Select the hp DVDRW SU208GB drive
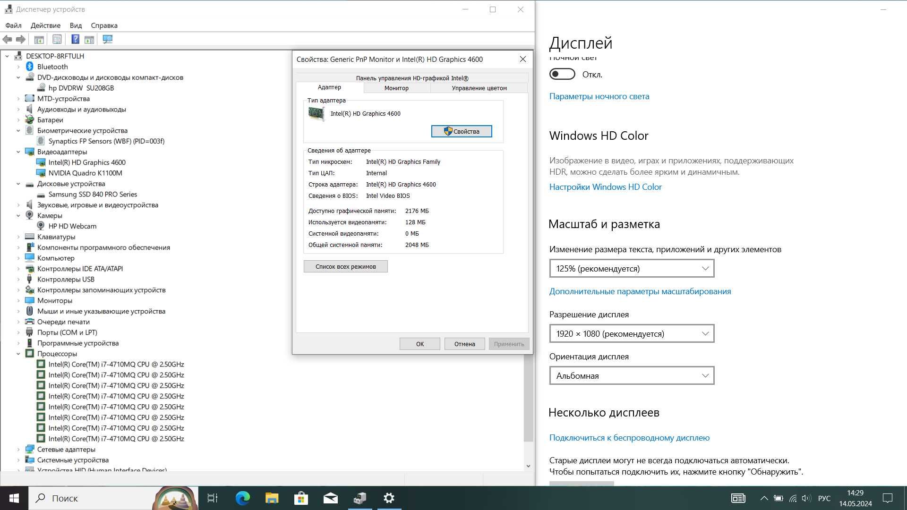Viewport: 907px width, 510px height. point(81,88)
